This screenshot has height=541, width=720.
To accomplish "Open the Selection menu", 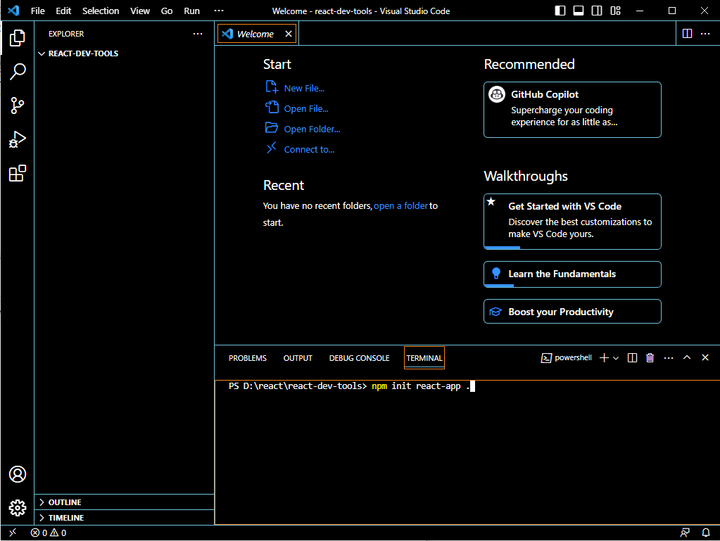I will coord(101,11).
